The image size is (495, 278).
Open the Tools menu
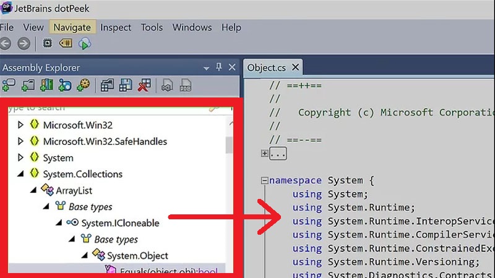[x=152, y=27]
